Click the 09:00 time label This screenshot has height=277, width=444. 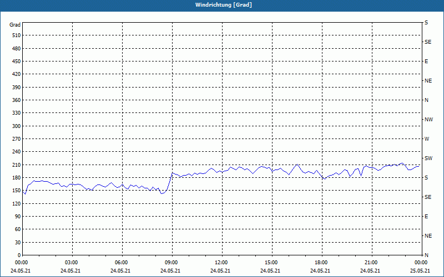171,263
